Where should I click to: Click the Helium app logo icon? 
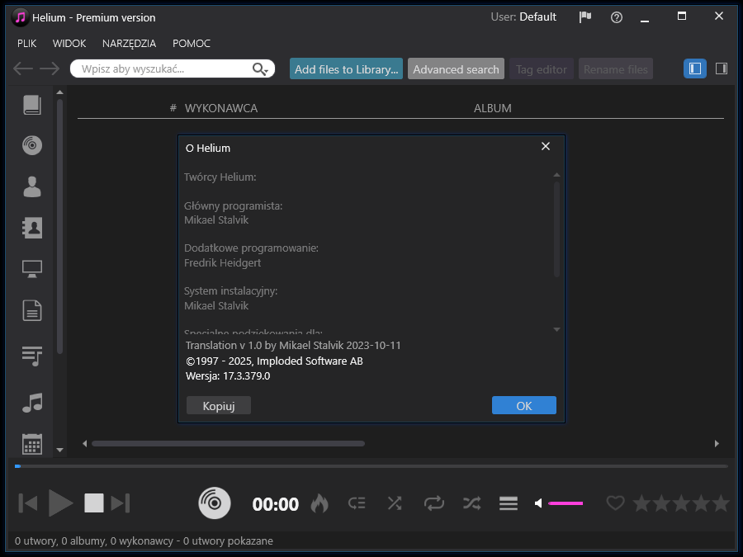point(20,17)
